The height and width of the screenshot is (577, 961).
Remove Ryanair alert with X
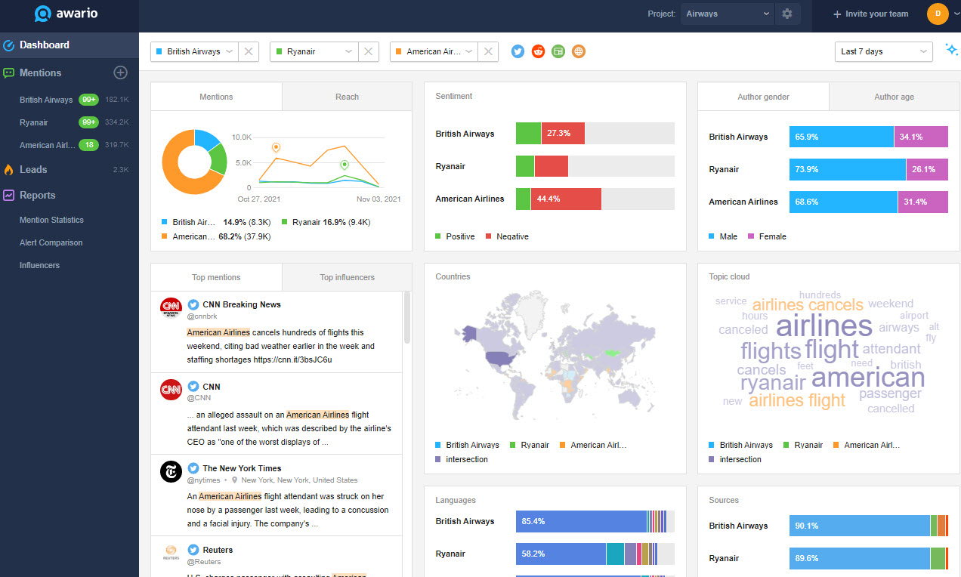(x=368, y=51)
